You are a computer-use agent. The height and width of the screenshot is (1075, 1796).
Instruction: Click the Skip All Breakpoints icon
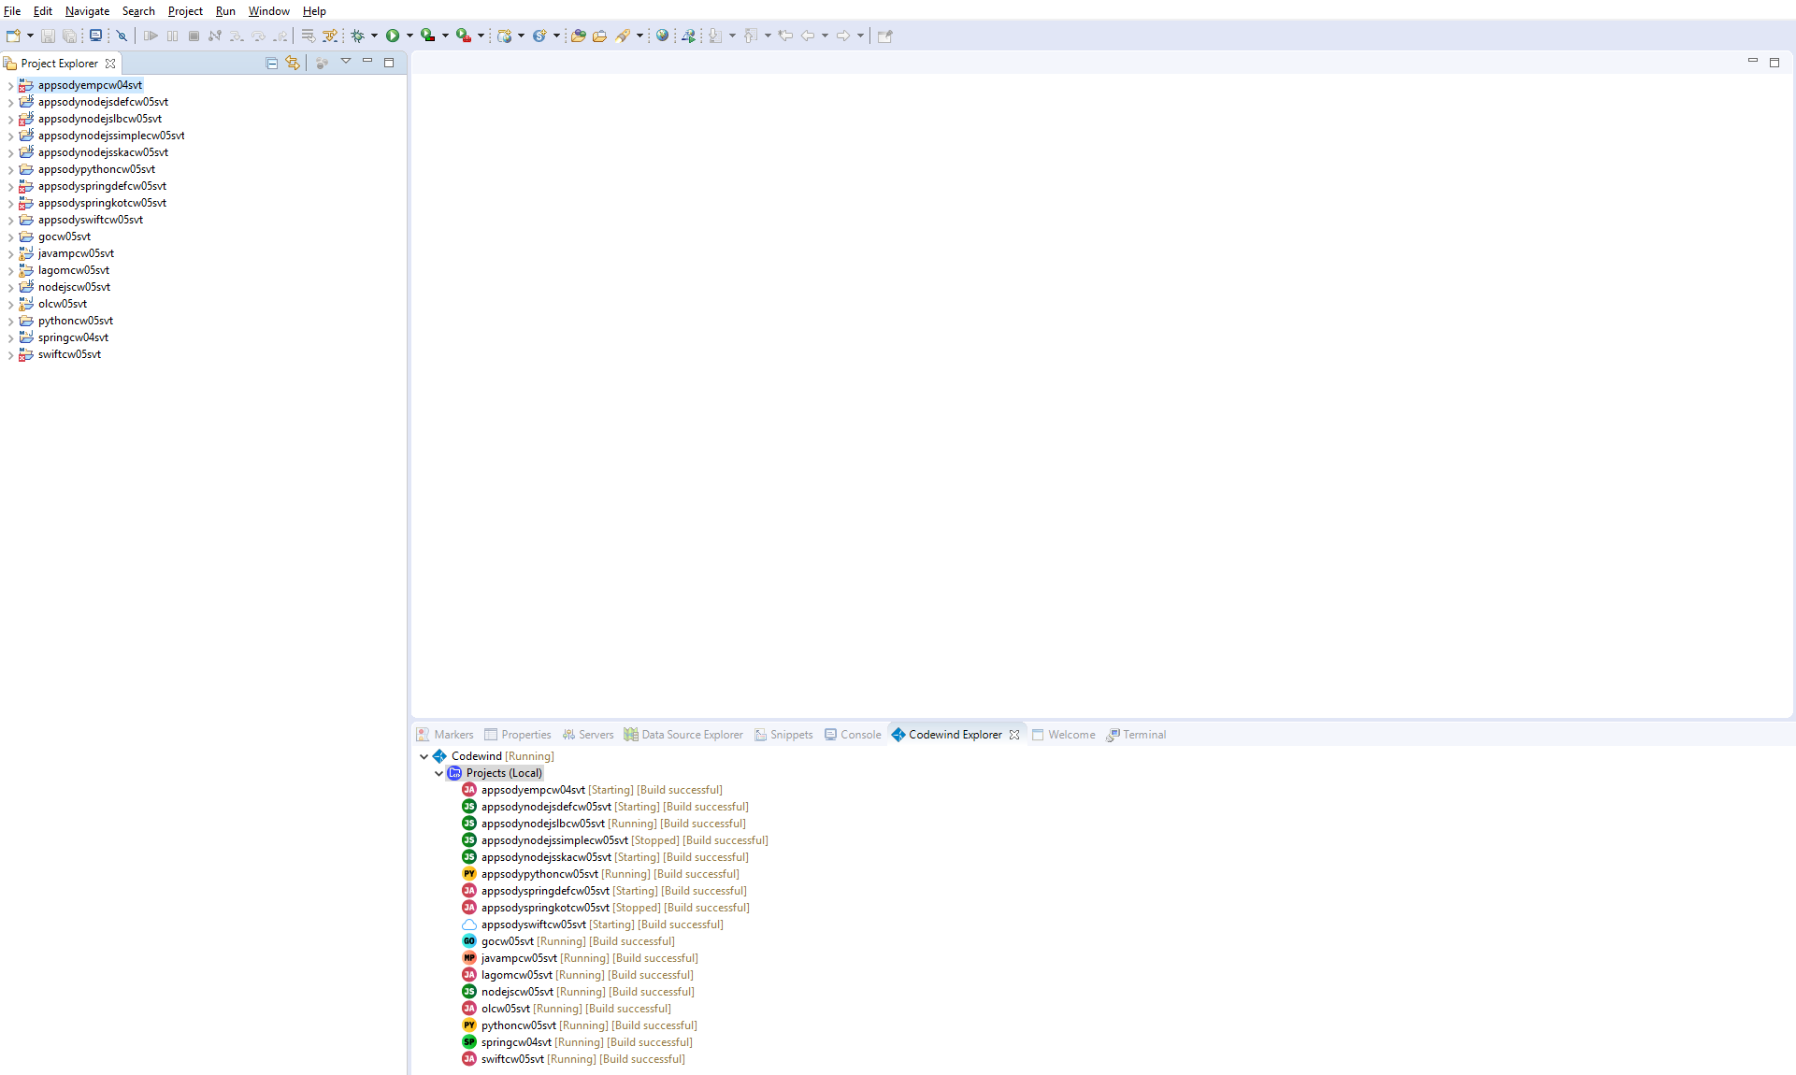click(x=122, y=36)
